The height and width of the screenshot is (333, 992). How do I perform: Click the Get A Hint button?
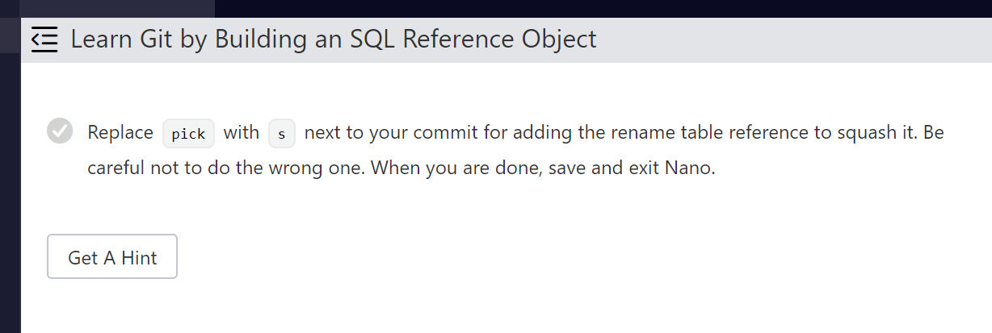[x=112, y=257]
